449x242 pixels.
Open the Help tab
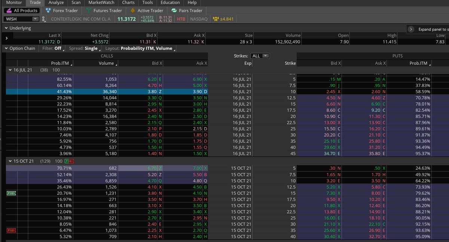point(192,3)
